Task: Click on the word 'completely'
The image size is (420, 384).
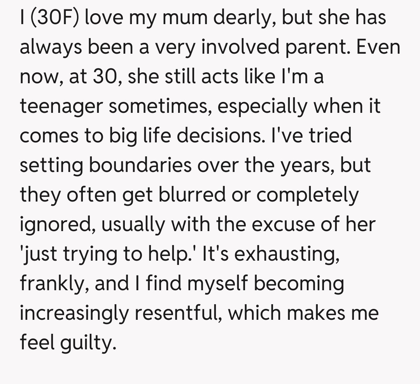Action: pyautogui.click(x=308, y=195)
